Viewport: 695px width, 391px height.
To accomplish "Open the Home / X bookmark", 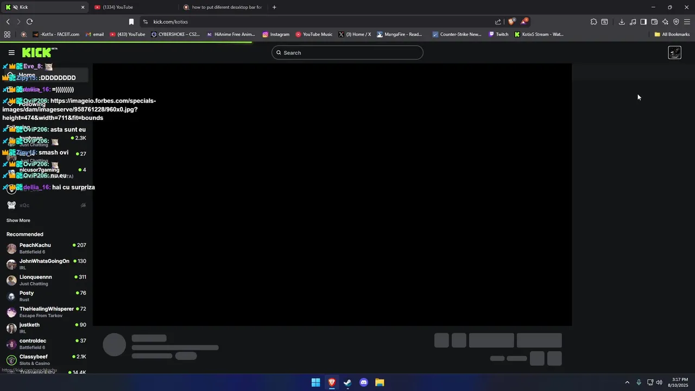I will pos(355,34).
